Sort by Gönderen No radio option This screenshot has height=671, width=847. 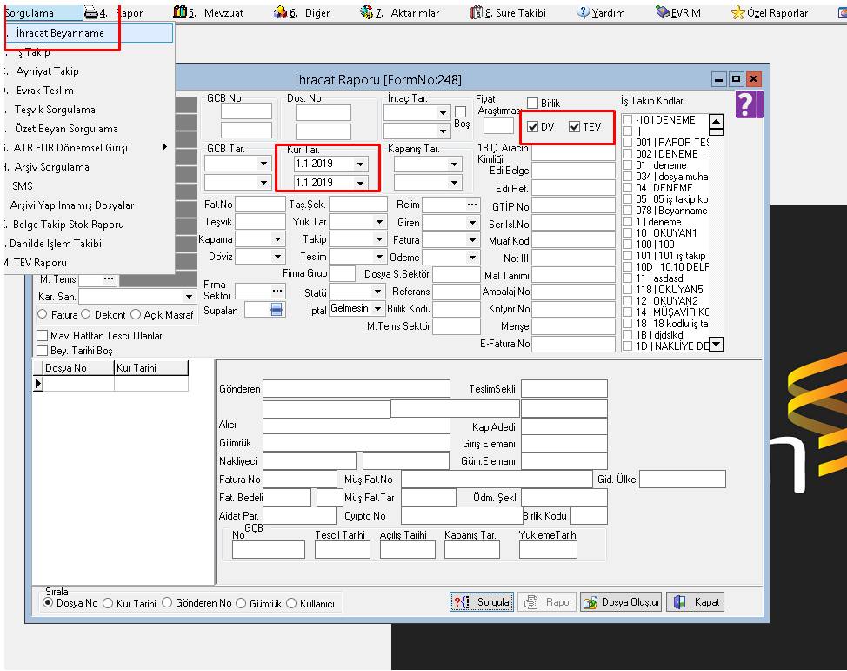[x=167, y=602]
